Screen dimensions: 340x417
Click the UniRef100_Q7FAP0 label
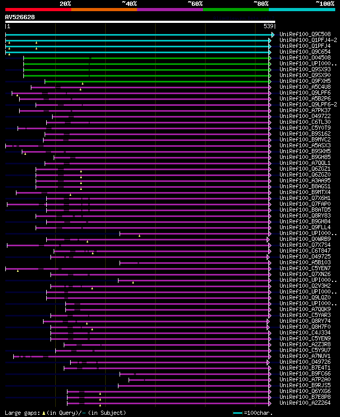point(305,204)
